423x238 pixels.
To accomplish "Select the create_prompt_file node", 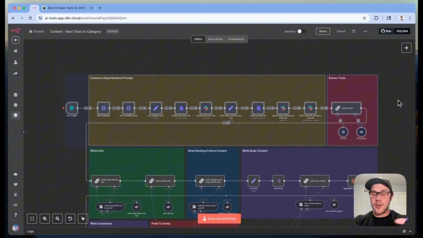I will tap(258, 108).
